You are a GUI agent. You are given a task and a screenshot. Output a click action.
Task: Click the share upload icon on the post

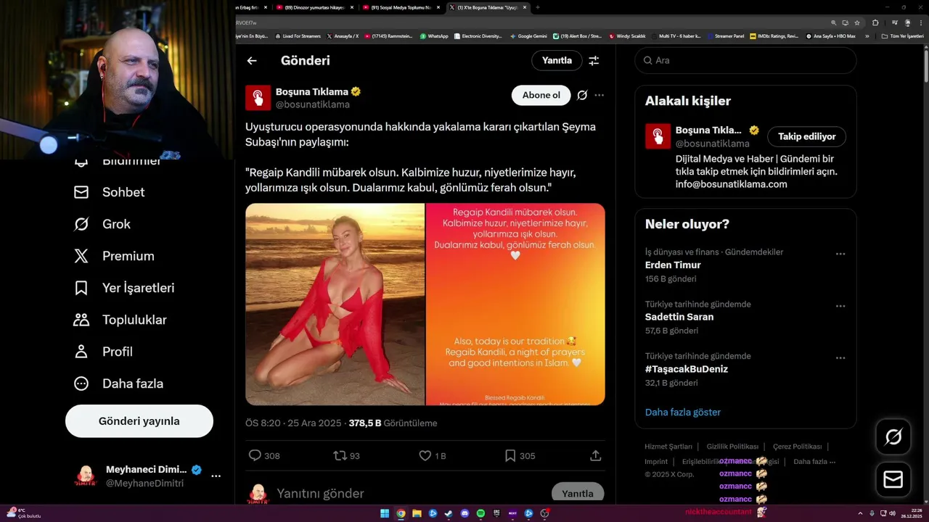point(595,455)
